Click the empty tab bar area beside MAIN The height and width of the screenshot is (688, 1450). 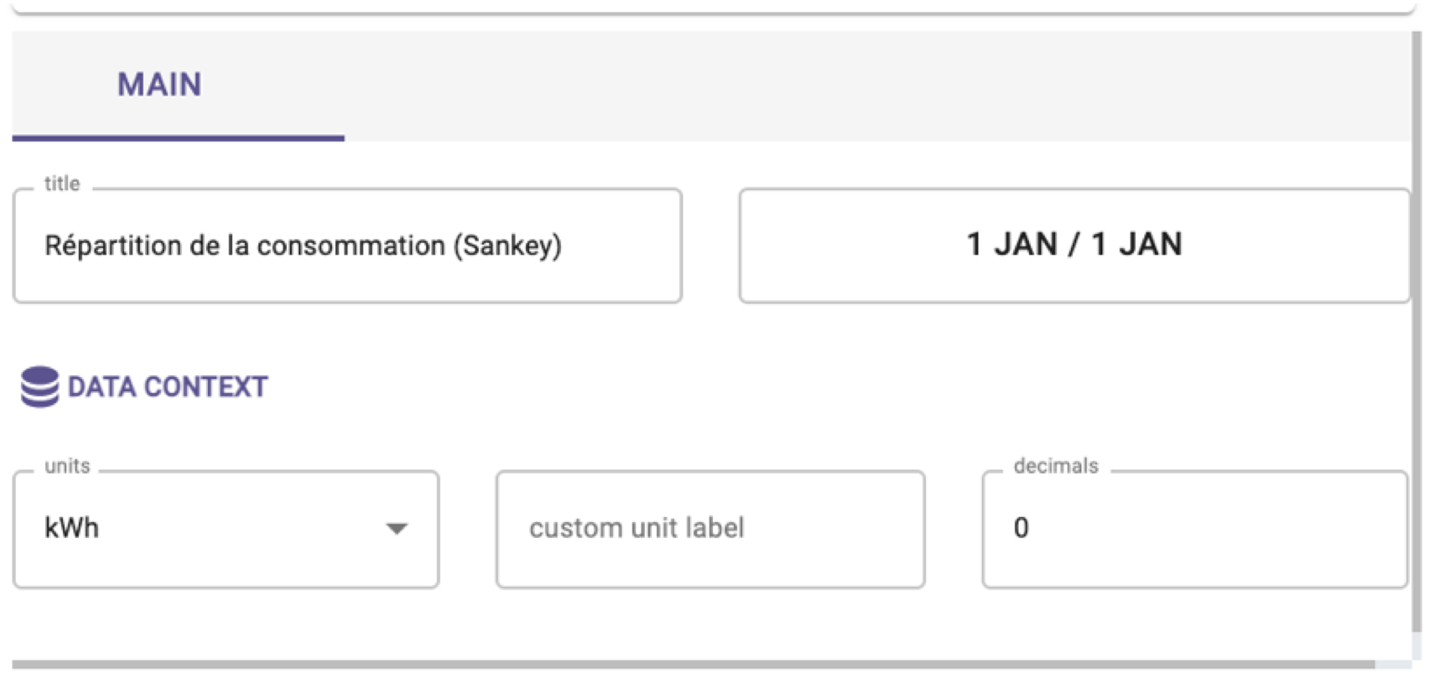pyautogui.click(x=877, y=86)
